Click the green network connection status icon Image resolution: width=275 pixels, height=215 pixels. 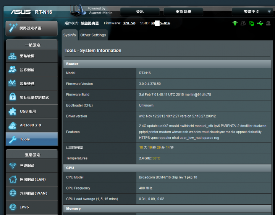coord(252,24)
